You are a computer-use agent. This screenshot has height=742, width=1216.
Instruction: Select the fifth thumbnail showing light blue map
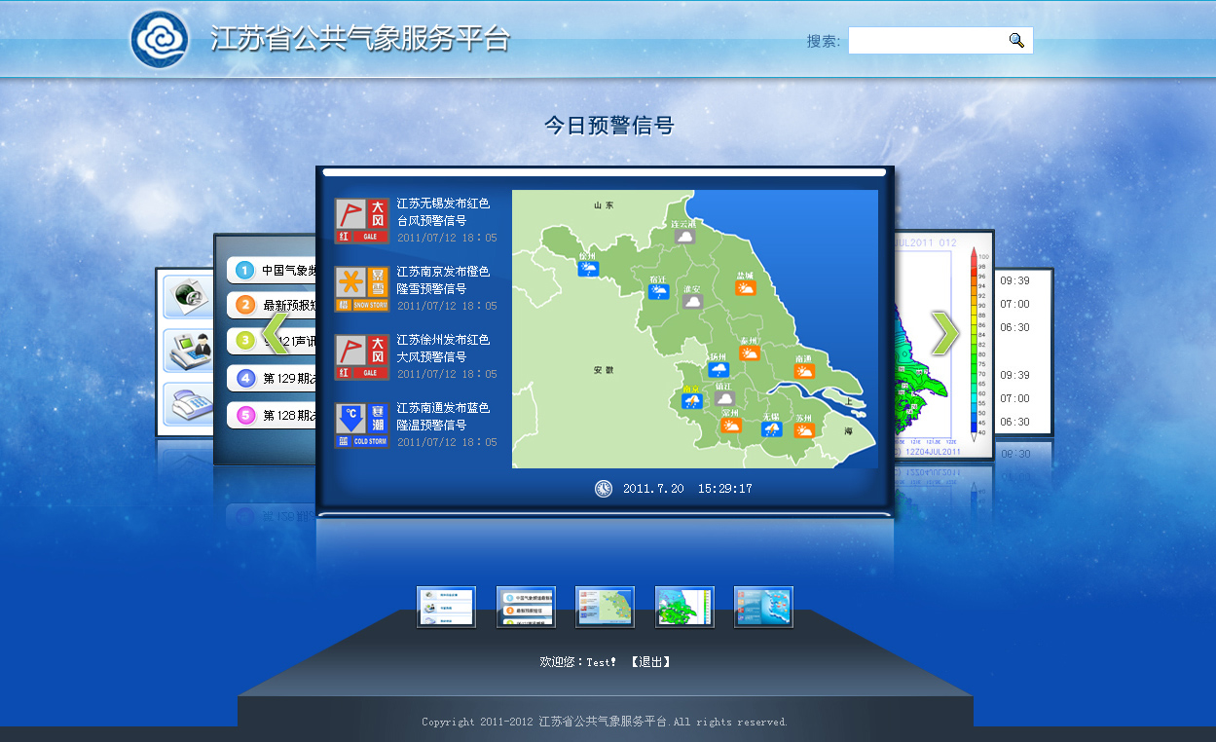tap(763, 608)
